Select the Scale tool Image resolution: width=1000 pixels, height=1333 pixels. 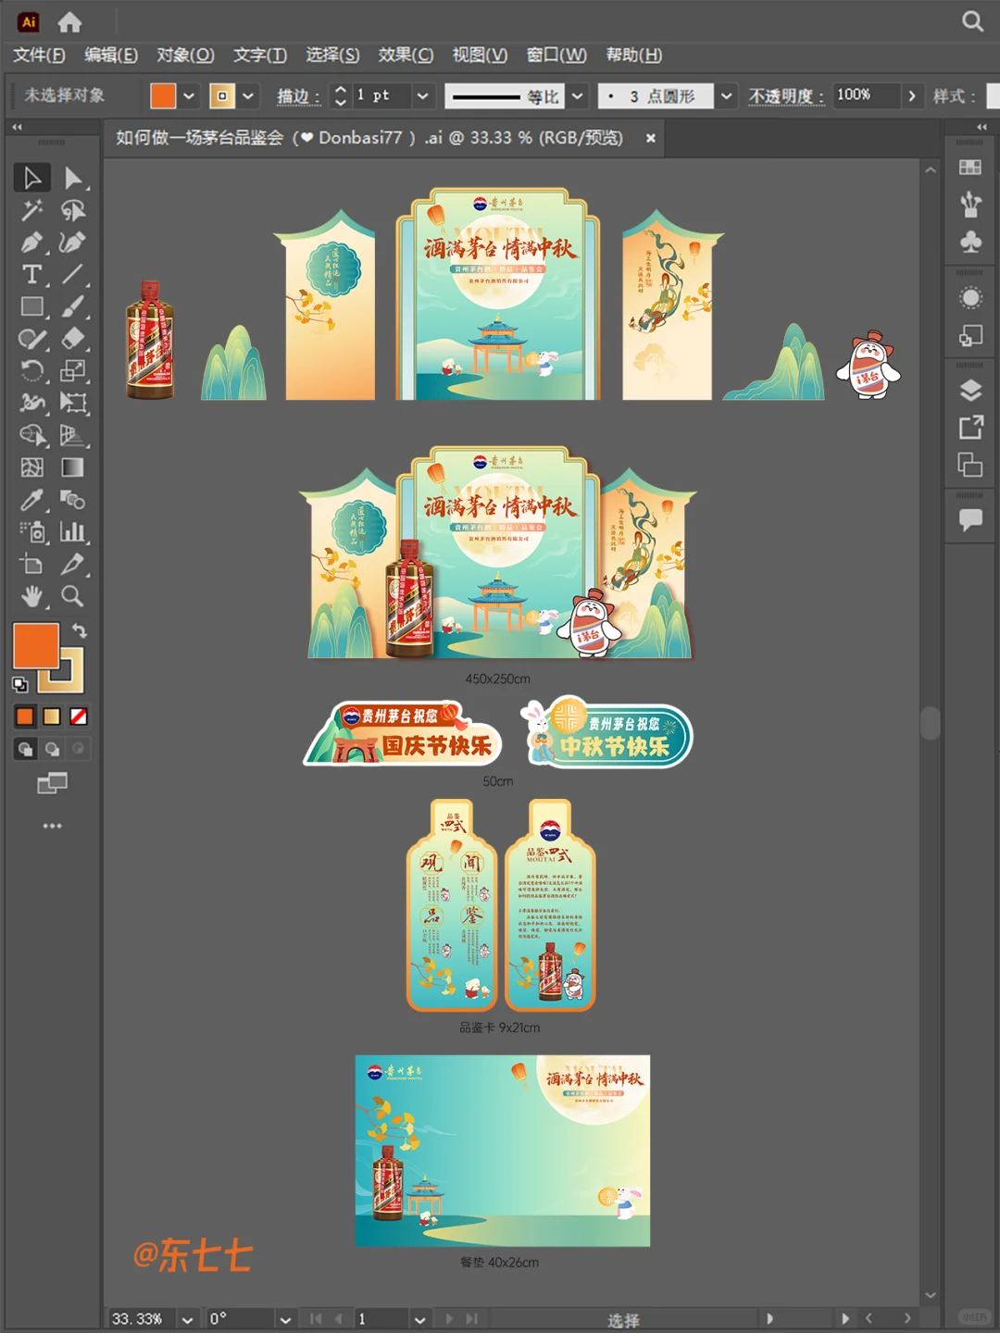[72, 370]
